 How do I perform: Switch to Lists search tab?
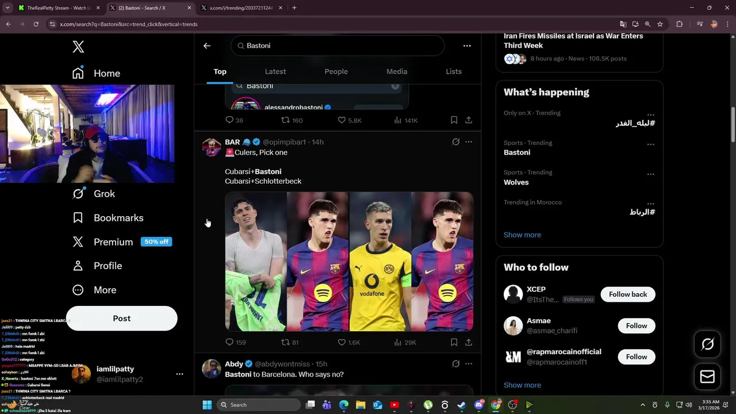tap(454, 71)
